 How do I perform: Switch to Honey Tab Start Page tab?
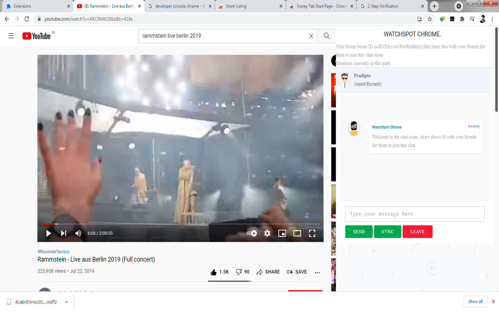[322, 6]
